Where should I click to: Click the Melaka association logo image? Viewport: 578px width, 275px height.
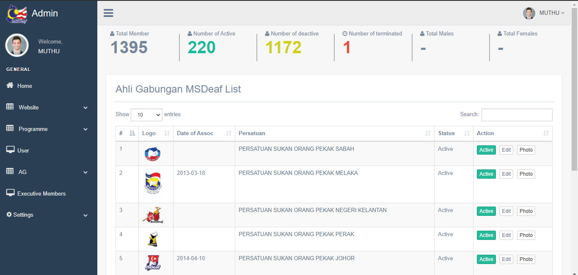(152, 184)
